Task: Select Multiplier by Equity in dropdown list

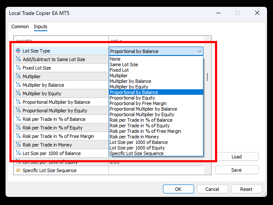Action: pos(156,87)
